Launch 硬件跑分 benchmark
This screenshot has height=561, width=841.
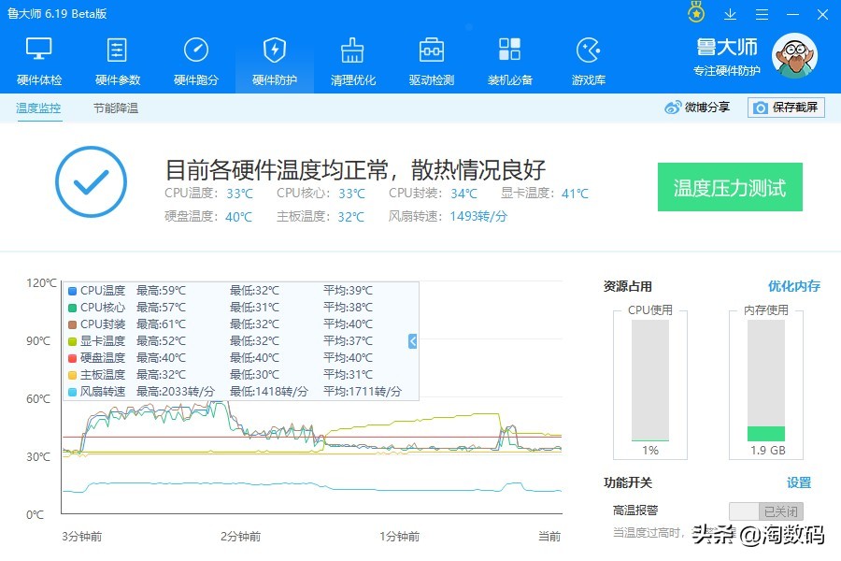click(x=195, y=59)
